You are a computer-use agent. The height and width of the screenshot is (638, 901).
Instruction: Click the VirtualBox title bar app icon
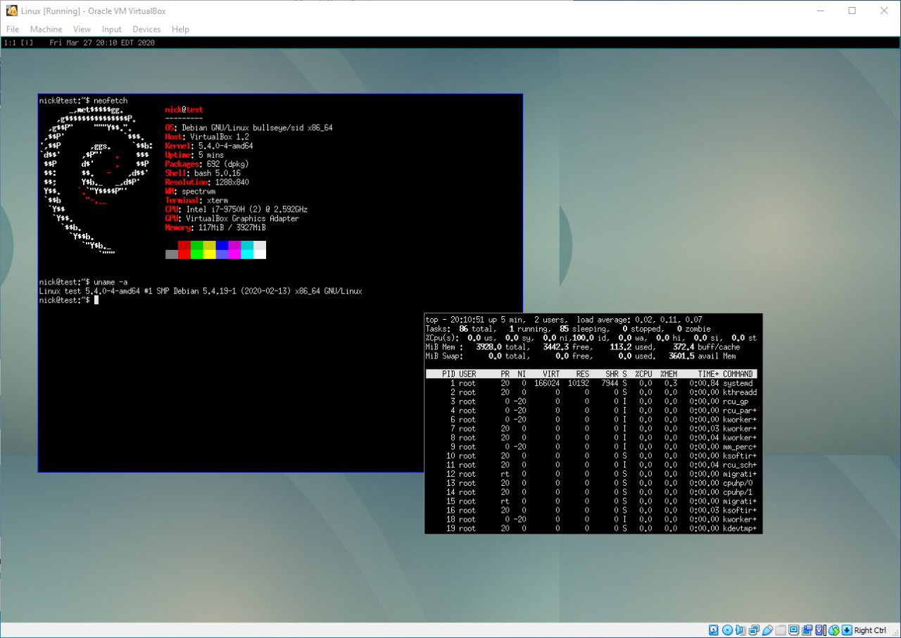pyautogui.click(x=11, y=11)
